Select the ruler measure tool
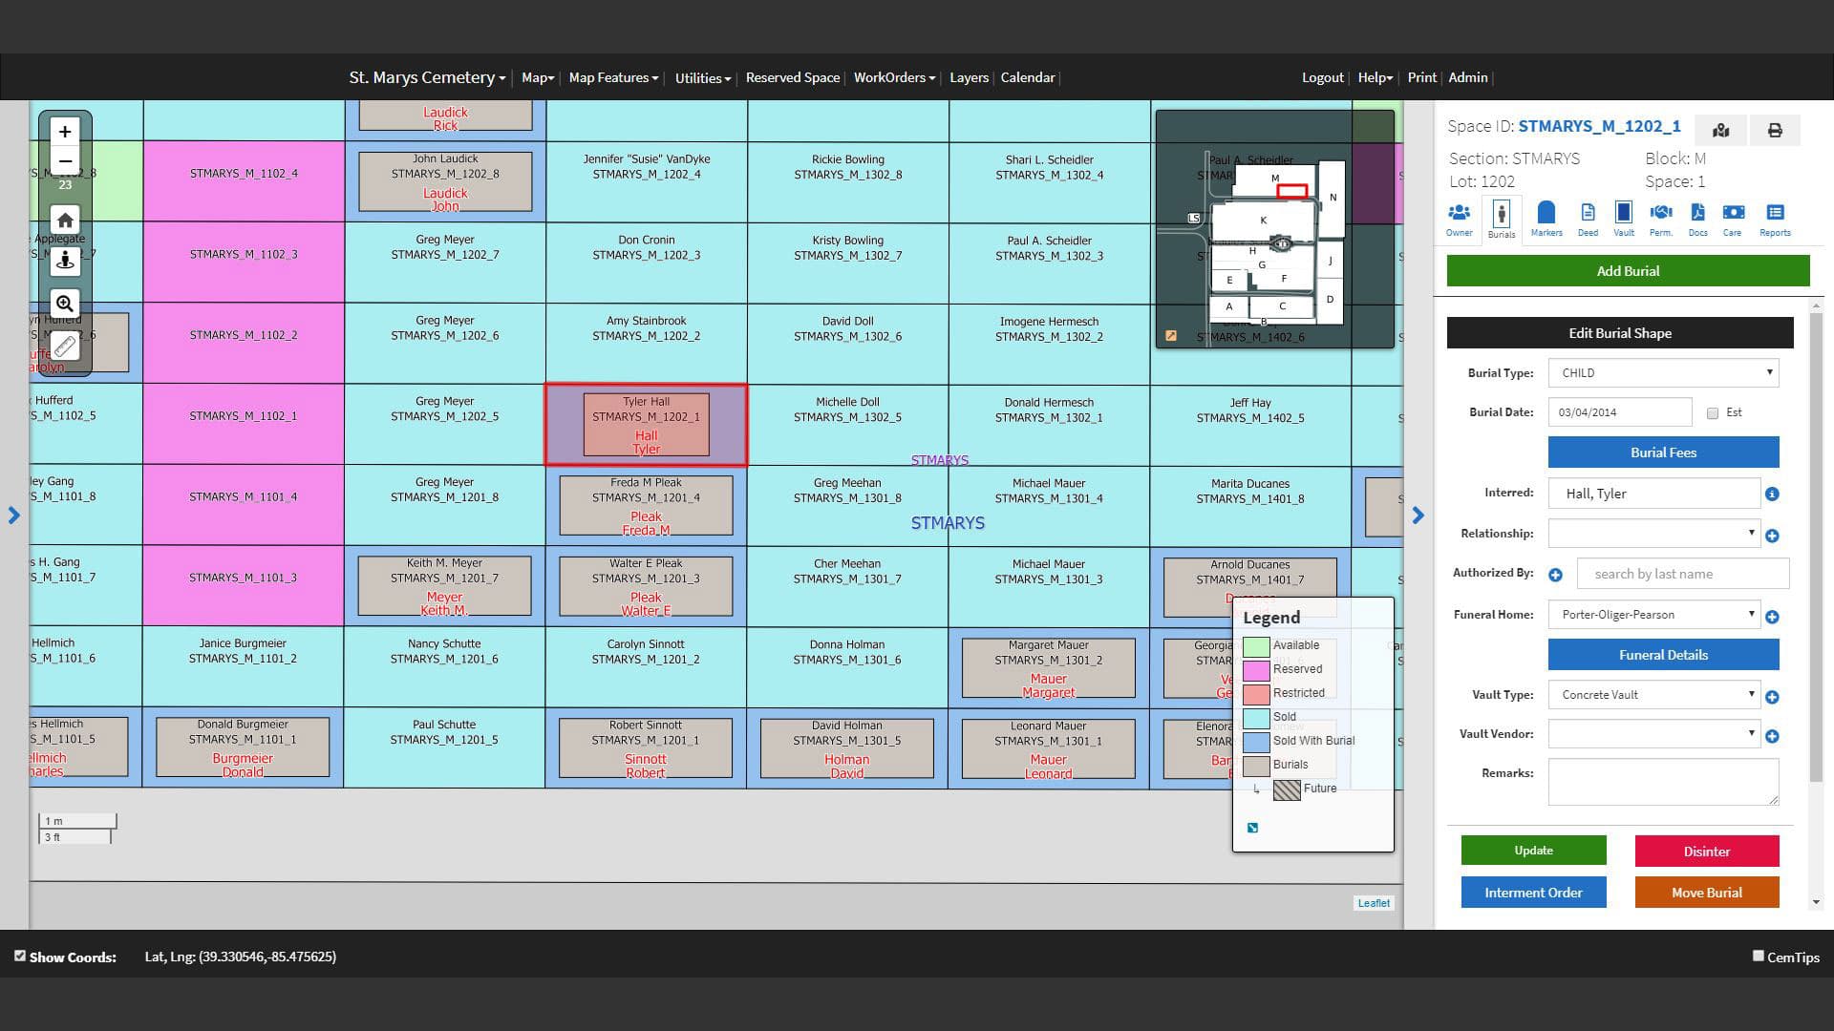 [x=65, y=346]
